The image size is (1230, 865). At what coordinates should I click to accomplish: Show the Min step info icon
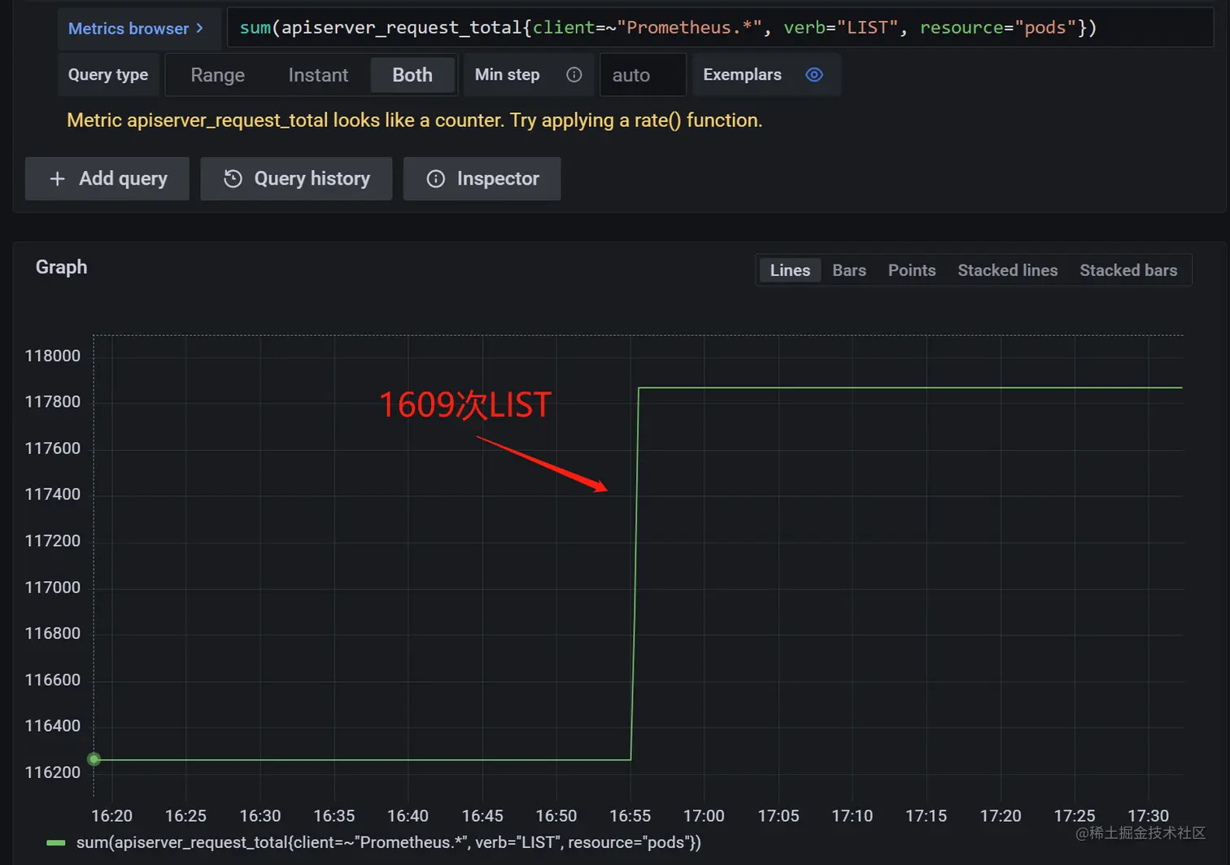click(x=574, y=75)
